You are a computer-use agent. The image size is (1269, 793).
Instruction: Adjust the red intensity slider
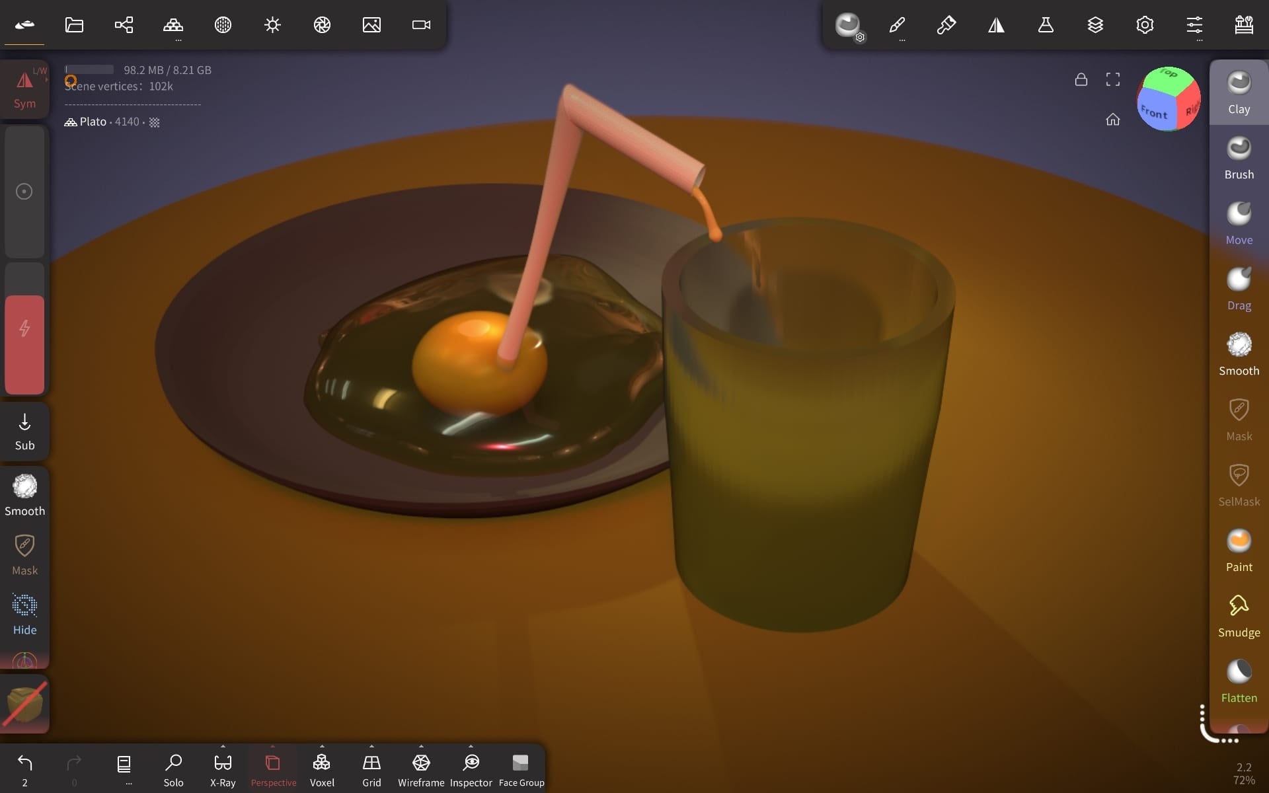(x=24, y=328)
